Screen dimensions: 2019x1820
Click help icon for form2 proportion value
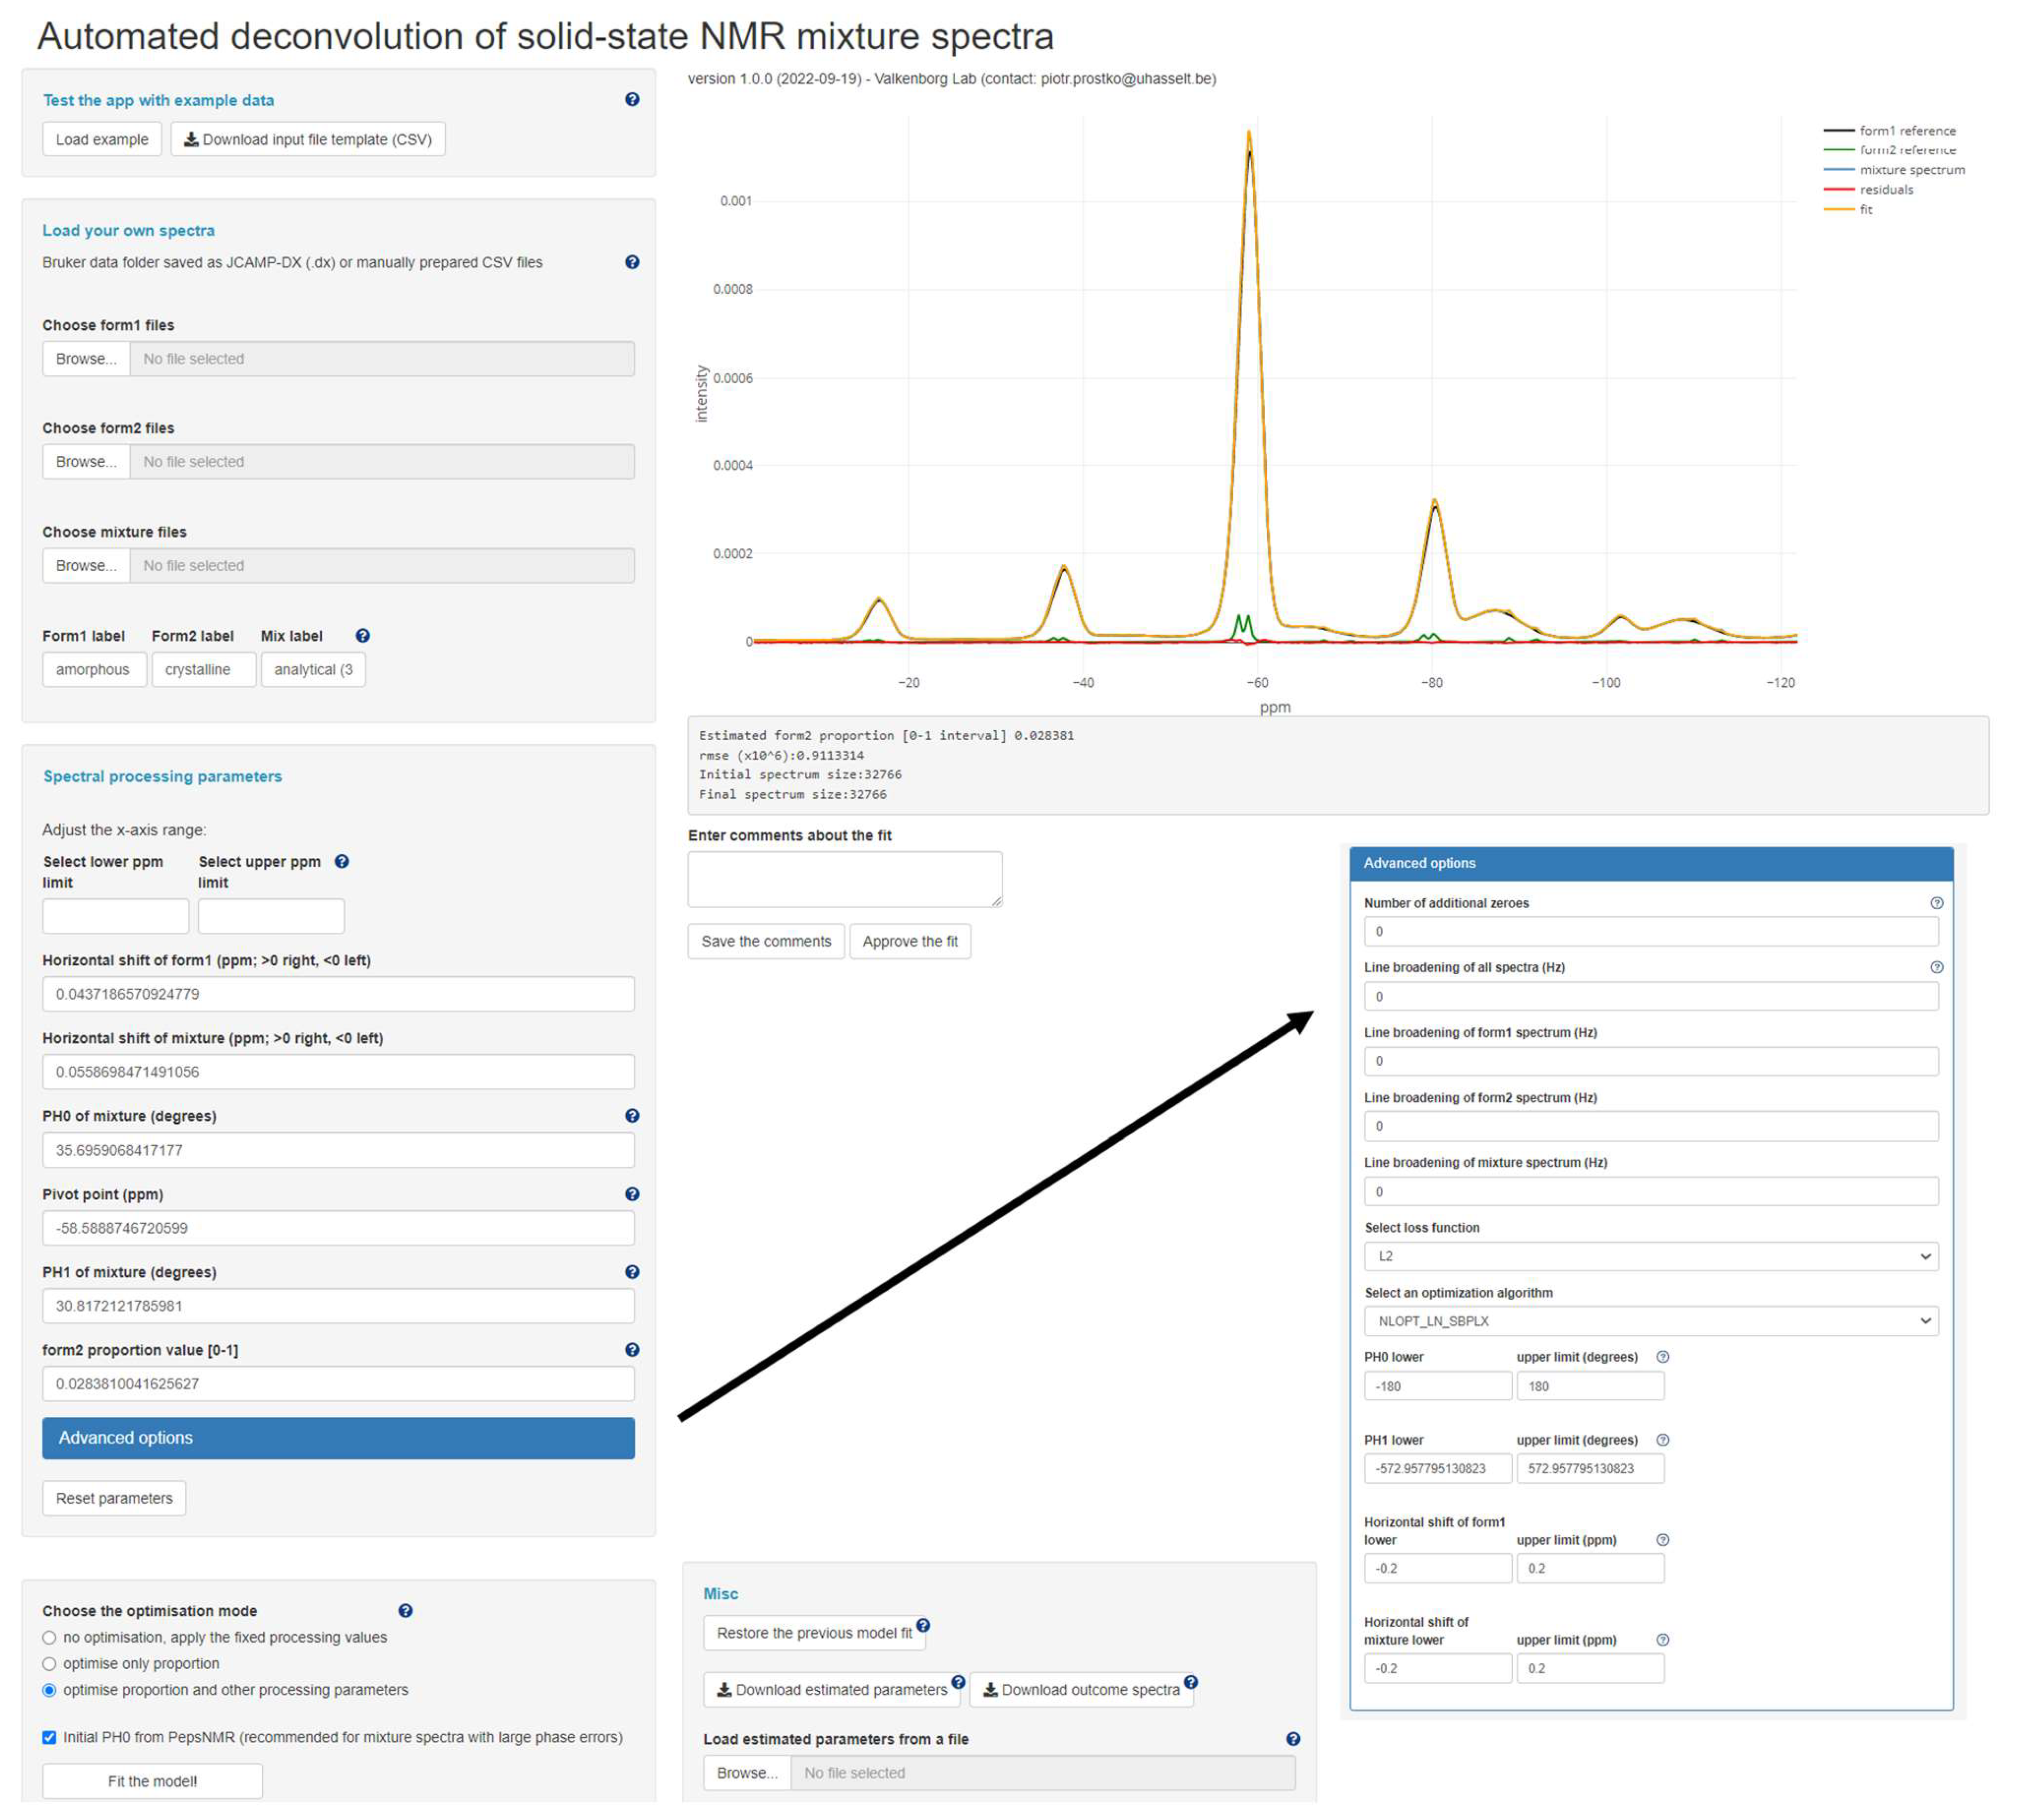tap(632, 1350)
